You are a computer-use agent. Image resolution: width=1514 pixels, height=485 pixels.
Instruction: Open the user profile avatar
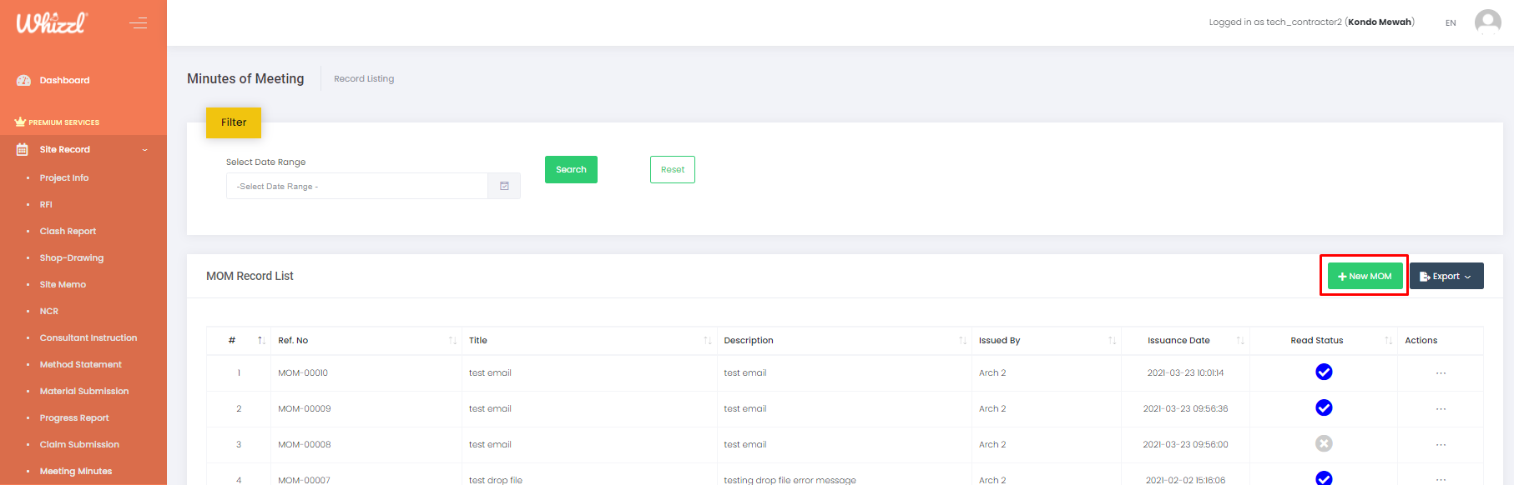pos(1487,22)
